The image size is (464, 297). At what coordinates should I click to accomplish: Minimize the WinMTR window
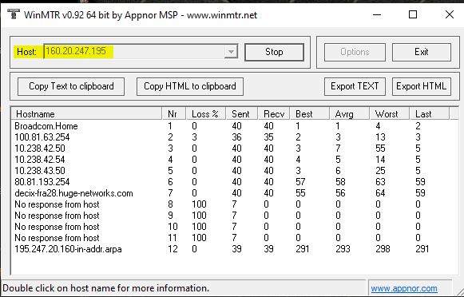377,14
